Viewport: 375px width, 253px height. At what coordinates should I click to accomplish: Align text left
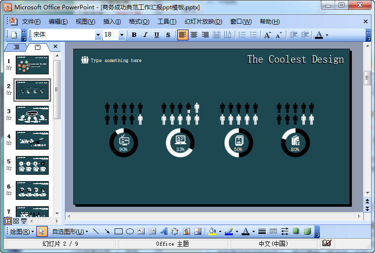click(183, 35)
